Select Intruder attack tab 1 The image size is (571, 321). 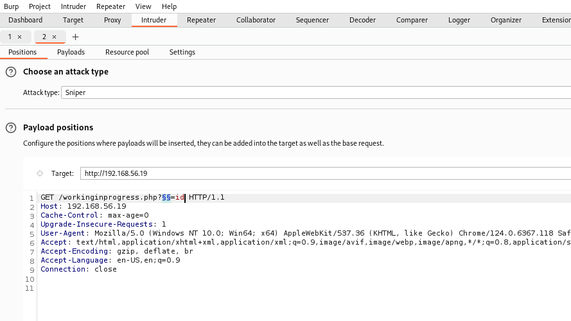pos(10,37)
